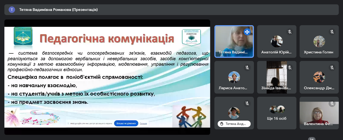343x140 pixels.
Task: Select Христина Голян profile avatar
Action: [x=319, y=41]
